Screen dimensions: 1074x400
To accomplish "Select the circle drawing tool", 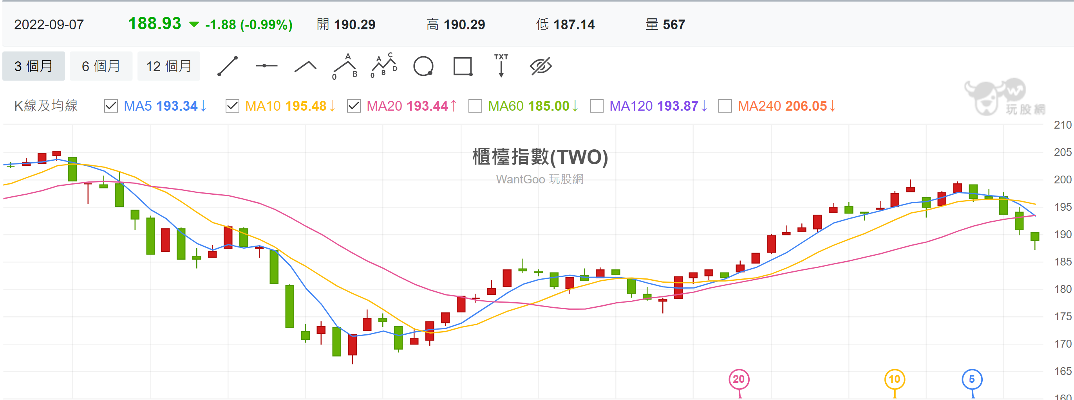I will click(x=423, y=66).
